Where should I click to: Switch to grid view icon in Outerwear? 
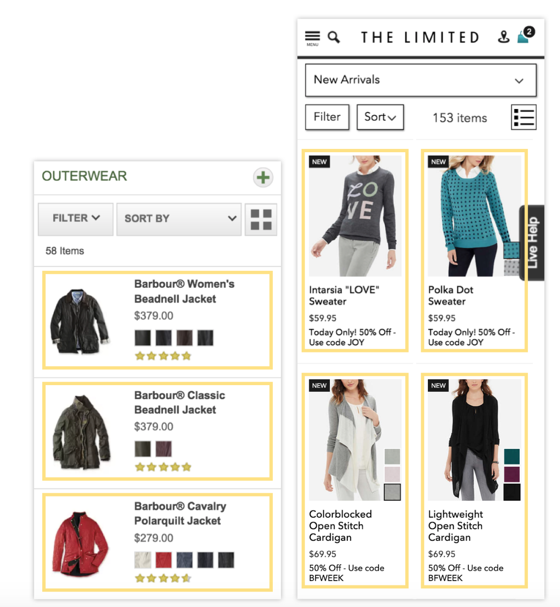point(261,219)
